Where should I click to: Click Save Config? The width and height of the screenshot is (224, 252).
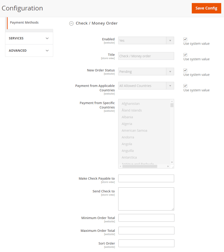click(x=206, y=8)
